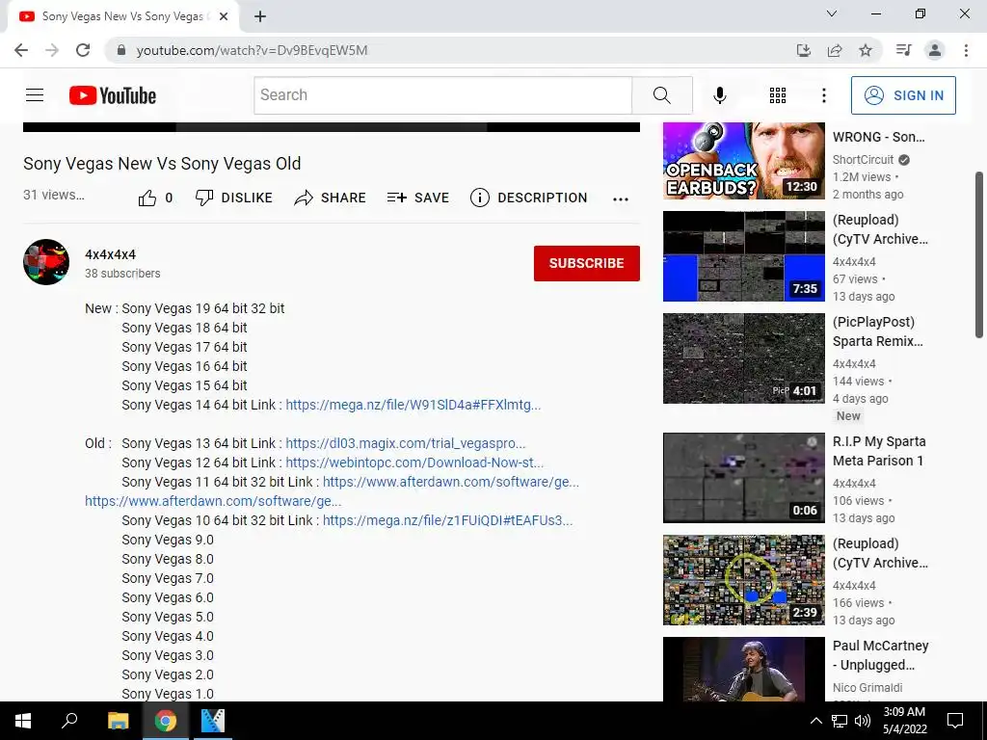
Task: Open the 4x4x4x4 channel name
Action: 110,254
